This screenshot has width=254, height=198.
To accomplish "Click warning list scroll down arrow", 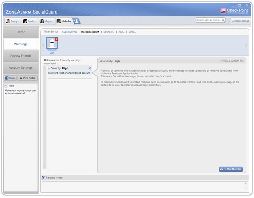I will tap(45, 167).
